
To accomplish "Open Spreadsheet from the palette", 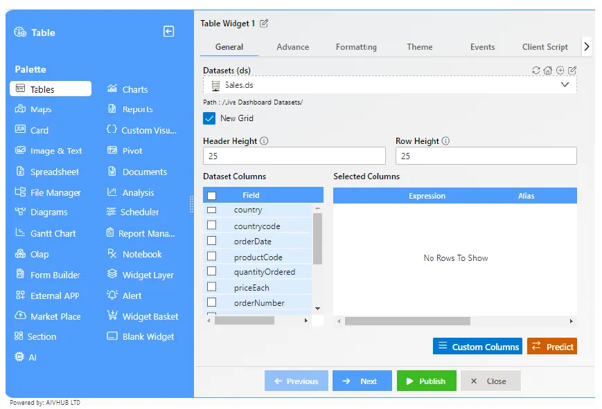I will (47, 172).
